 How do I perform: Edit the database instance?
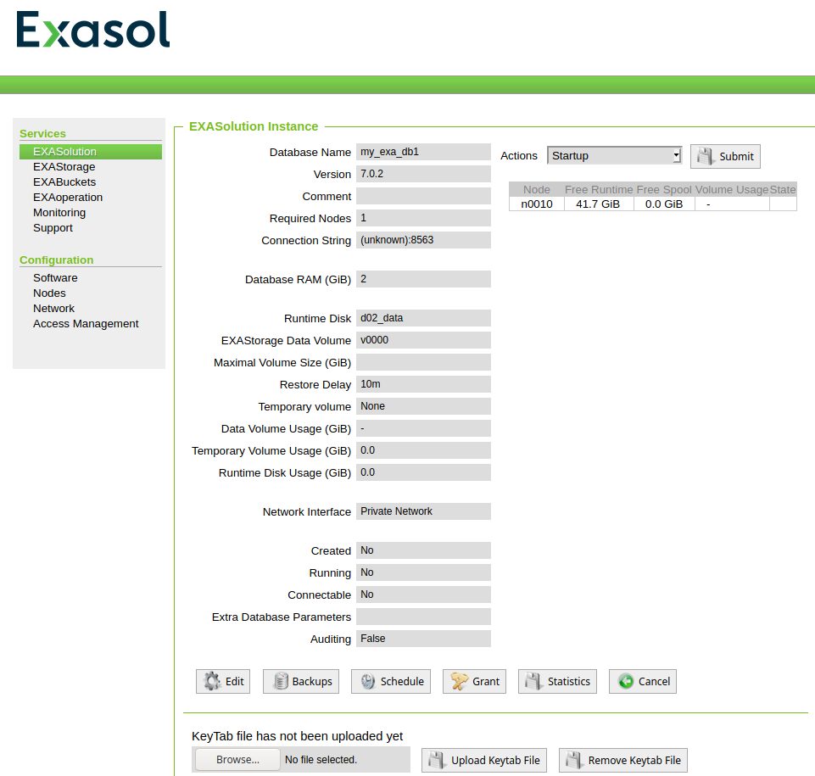point(223,681)
